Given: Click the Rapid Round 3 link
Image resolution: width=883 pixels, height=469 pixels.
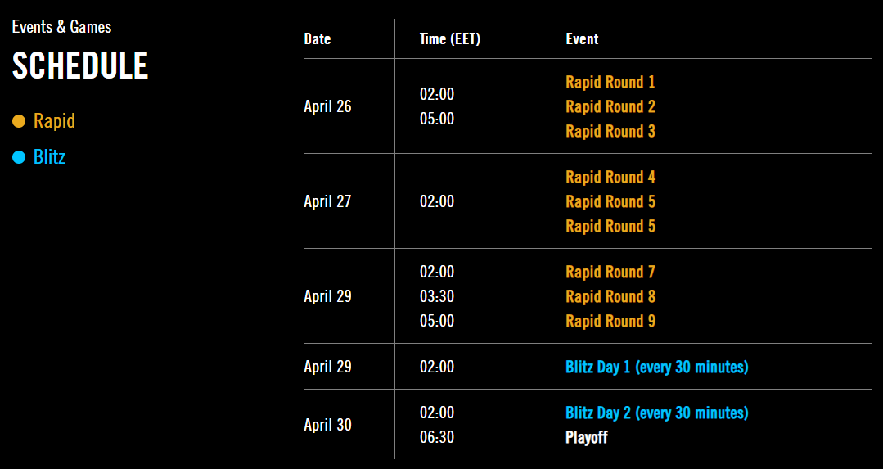Looking at the screenshot, I should [610, 131].
